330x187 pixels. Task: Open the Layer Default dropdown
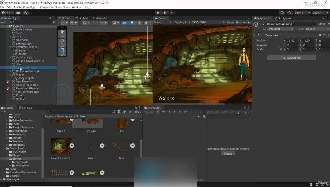tap(317, 29)
